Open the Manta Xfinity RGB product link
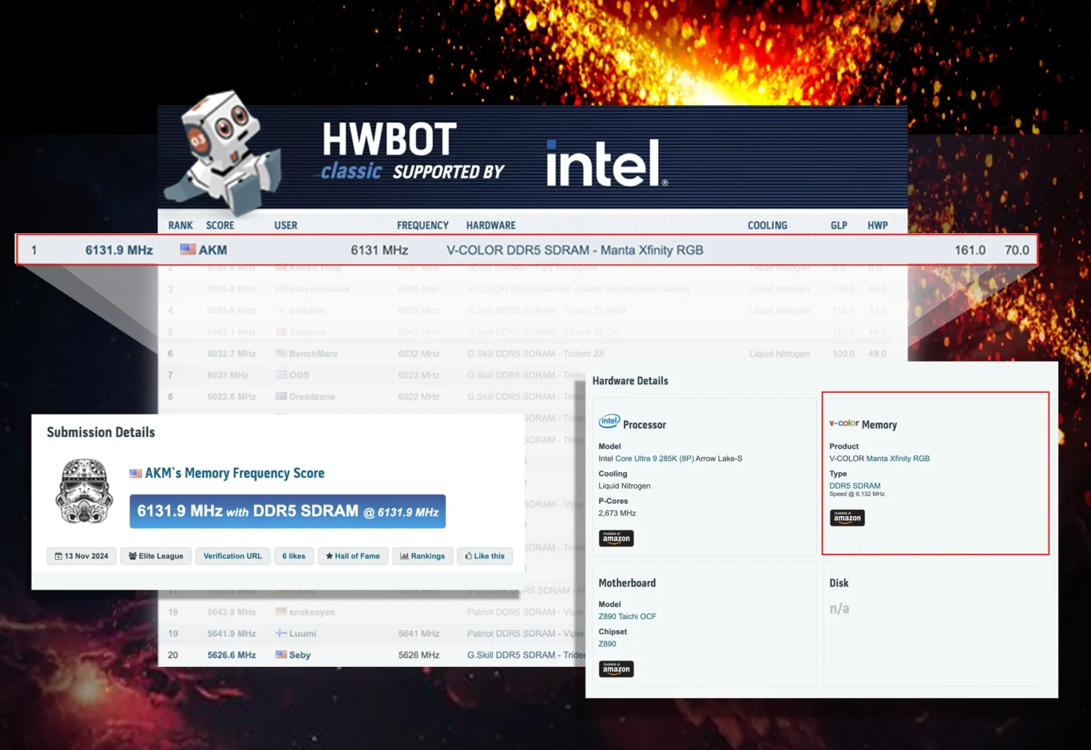 (x=897, y=459)
